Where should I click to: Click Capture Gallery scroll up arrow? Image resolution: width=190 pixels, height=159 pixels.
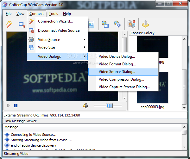coord(184,39)
